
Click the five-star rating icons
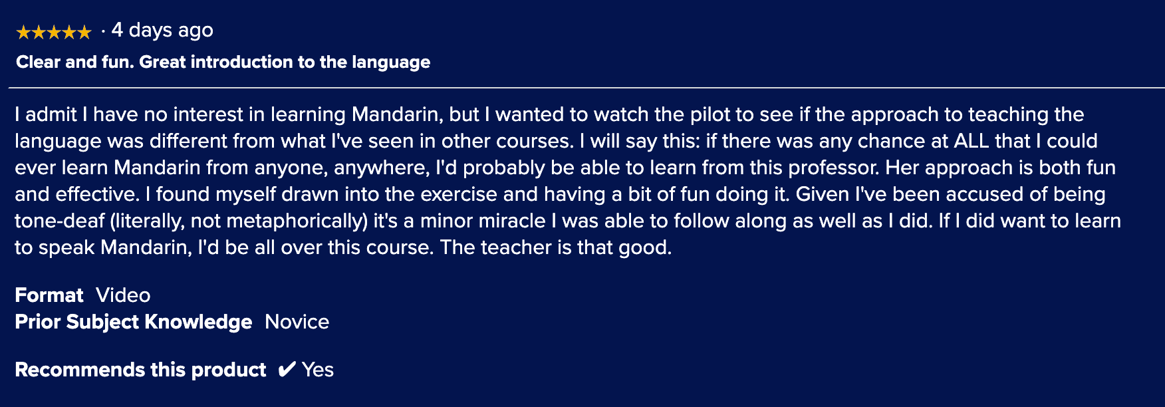(53, 32)
